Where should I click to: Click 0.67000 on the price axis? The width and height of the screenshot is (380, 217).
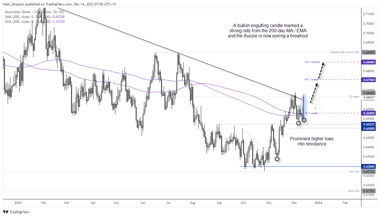[x=368, y=90]
